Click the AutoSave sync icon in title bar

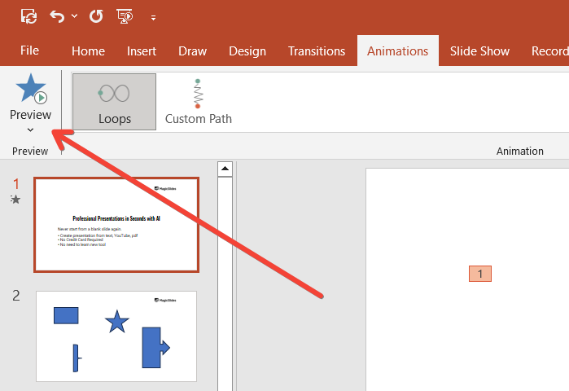tap(28, 17)
